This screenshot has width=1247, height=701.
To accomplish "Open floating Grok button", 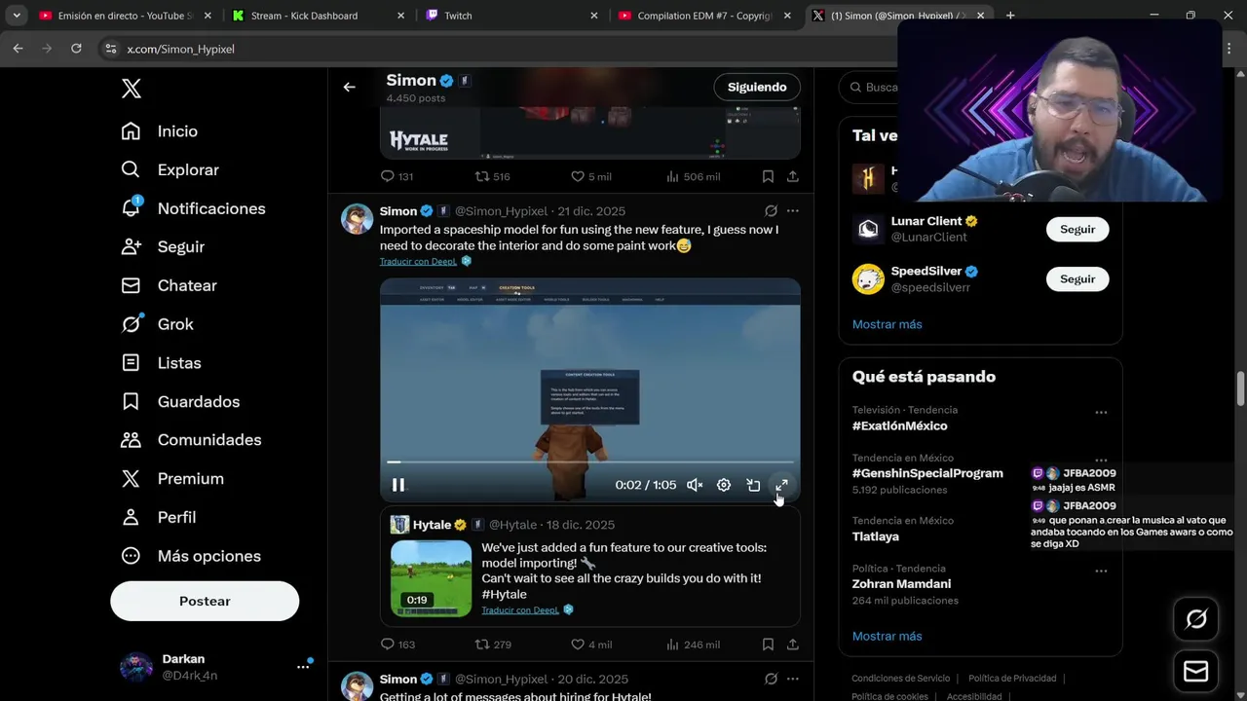I will click(x=1195, y=619).
